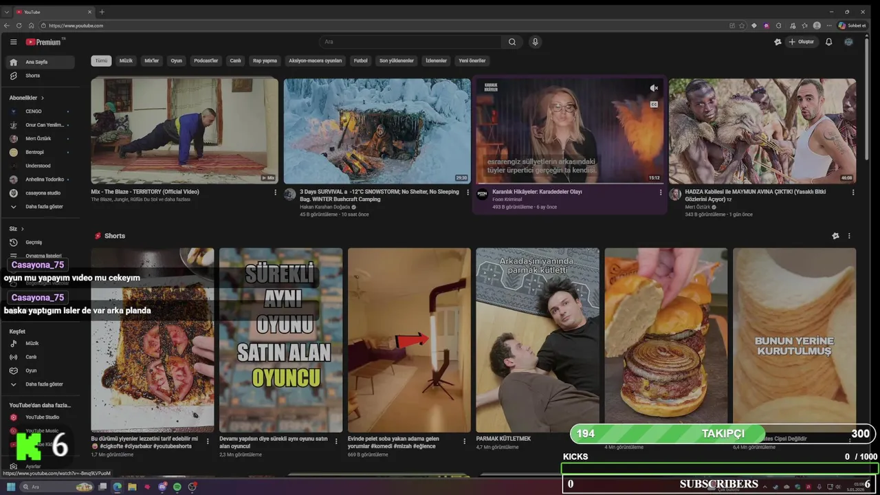The image size is (880, 495).
Task: Open the Geçmiş history entry
Action: [41, 242]
